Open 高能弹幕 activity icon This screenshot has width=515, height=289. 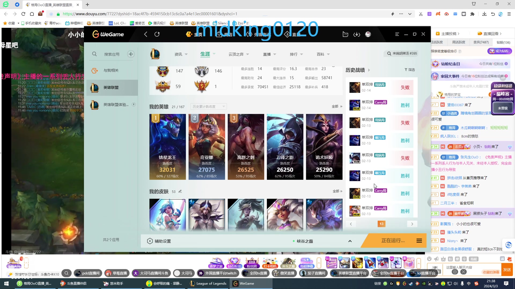[x=306, y=263]
